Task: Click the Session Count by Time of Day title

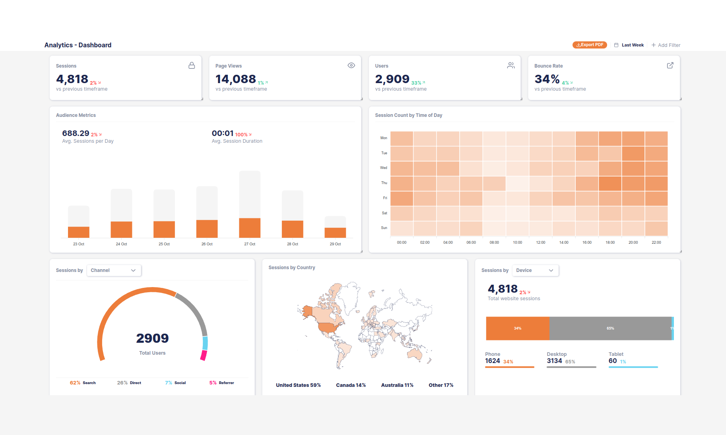Action: tap(409, 115)
